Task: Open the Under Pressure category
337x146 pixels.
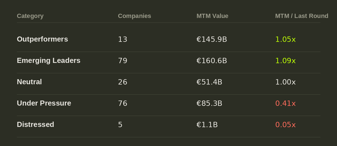Action: [x=44, y=103]
